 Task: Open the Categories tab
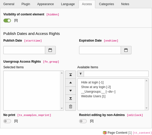pos(107,4)
